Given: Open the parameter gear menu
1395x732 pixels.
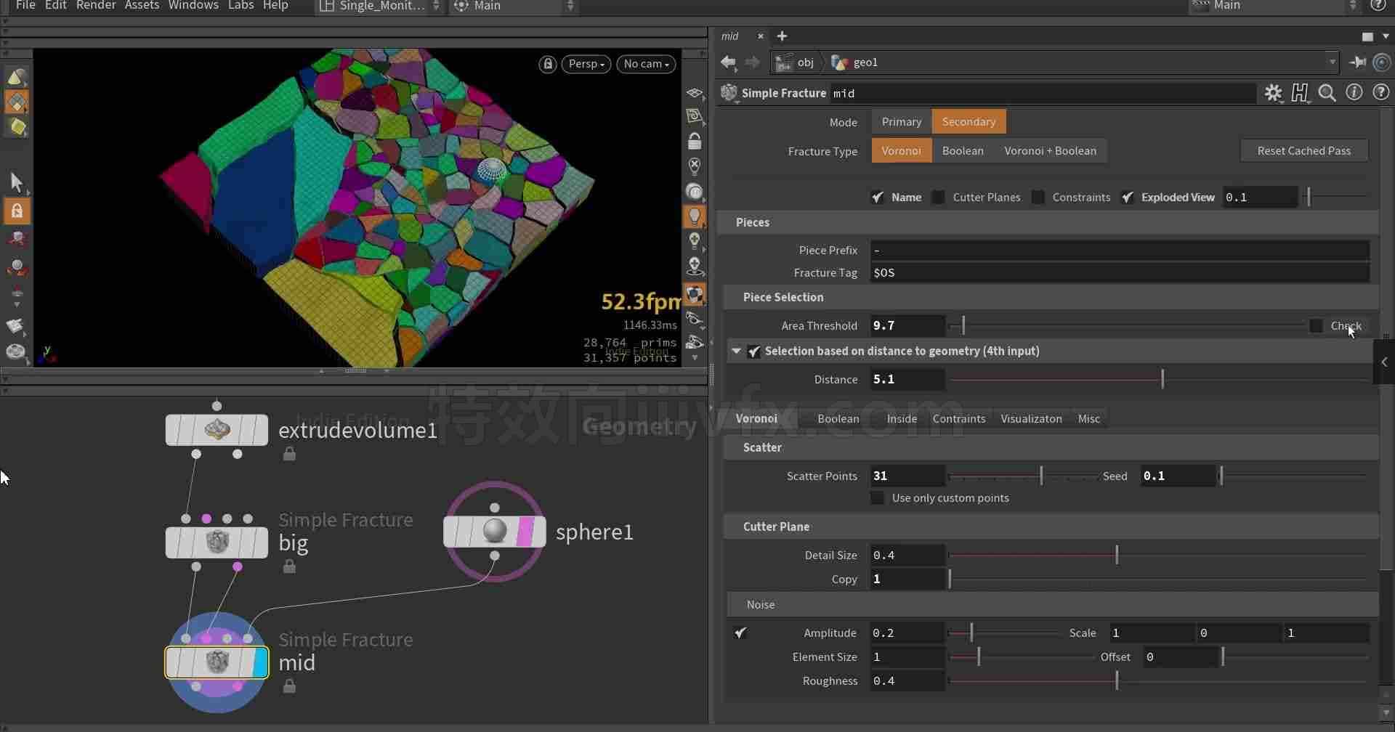Looking at the screenshot, I should click(1273, 93).
